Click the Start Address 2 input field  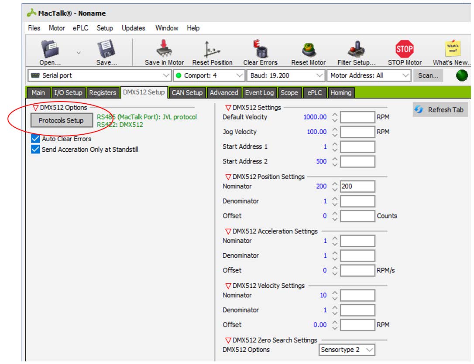click(357, 161)
